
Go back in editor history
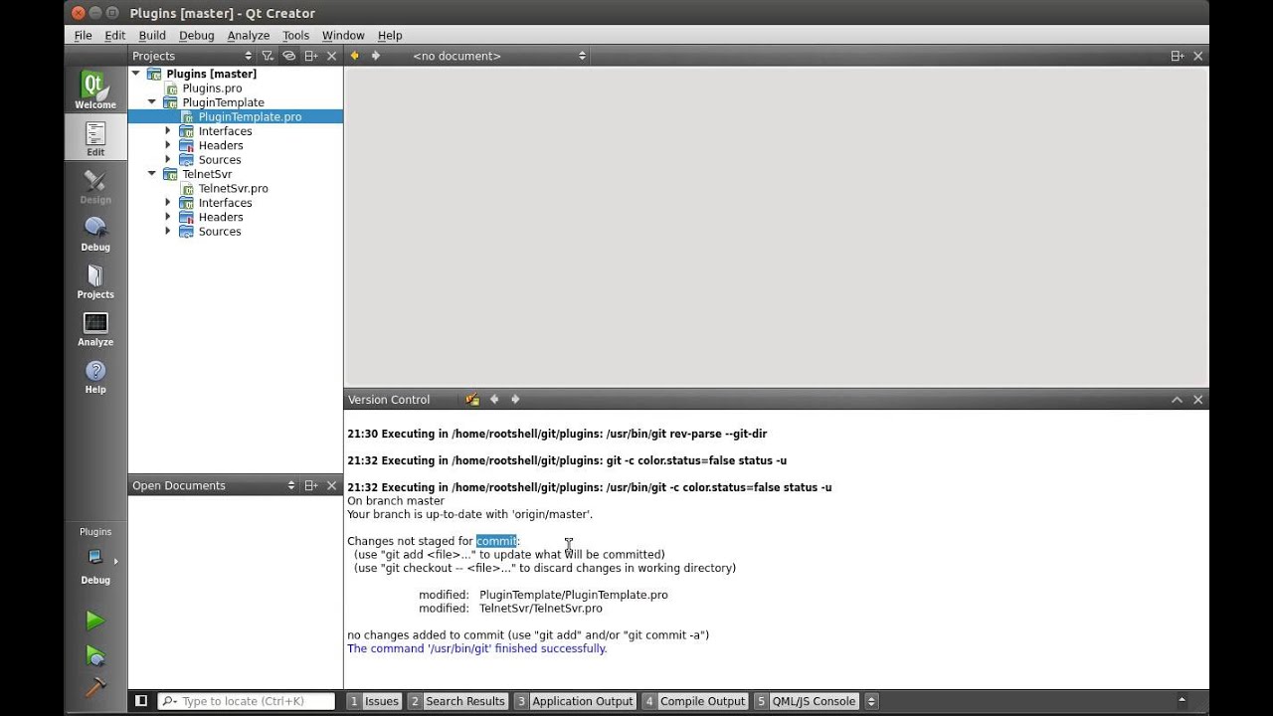coord(354,56)
